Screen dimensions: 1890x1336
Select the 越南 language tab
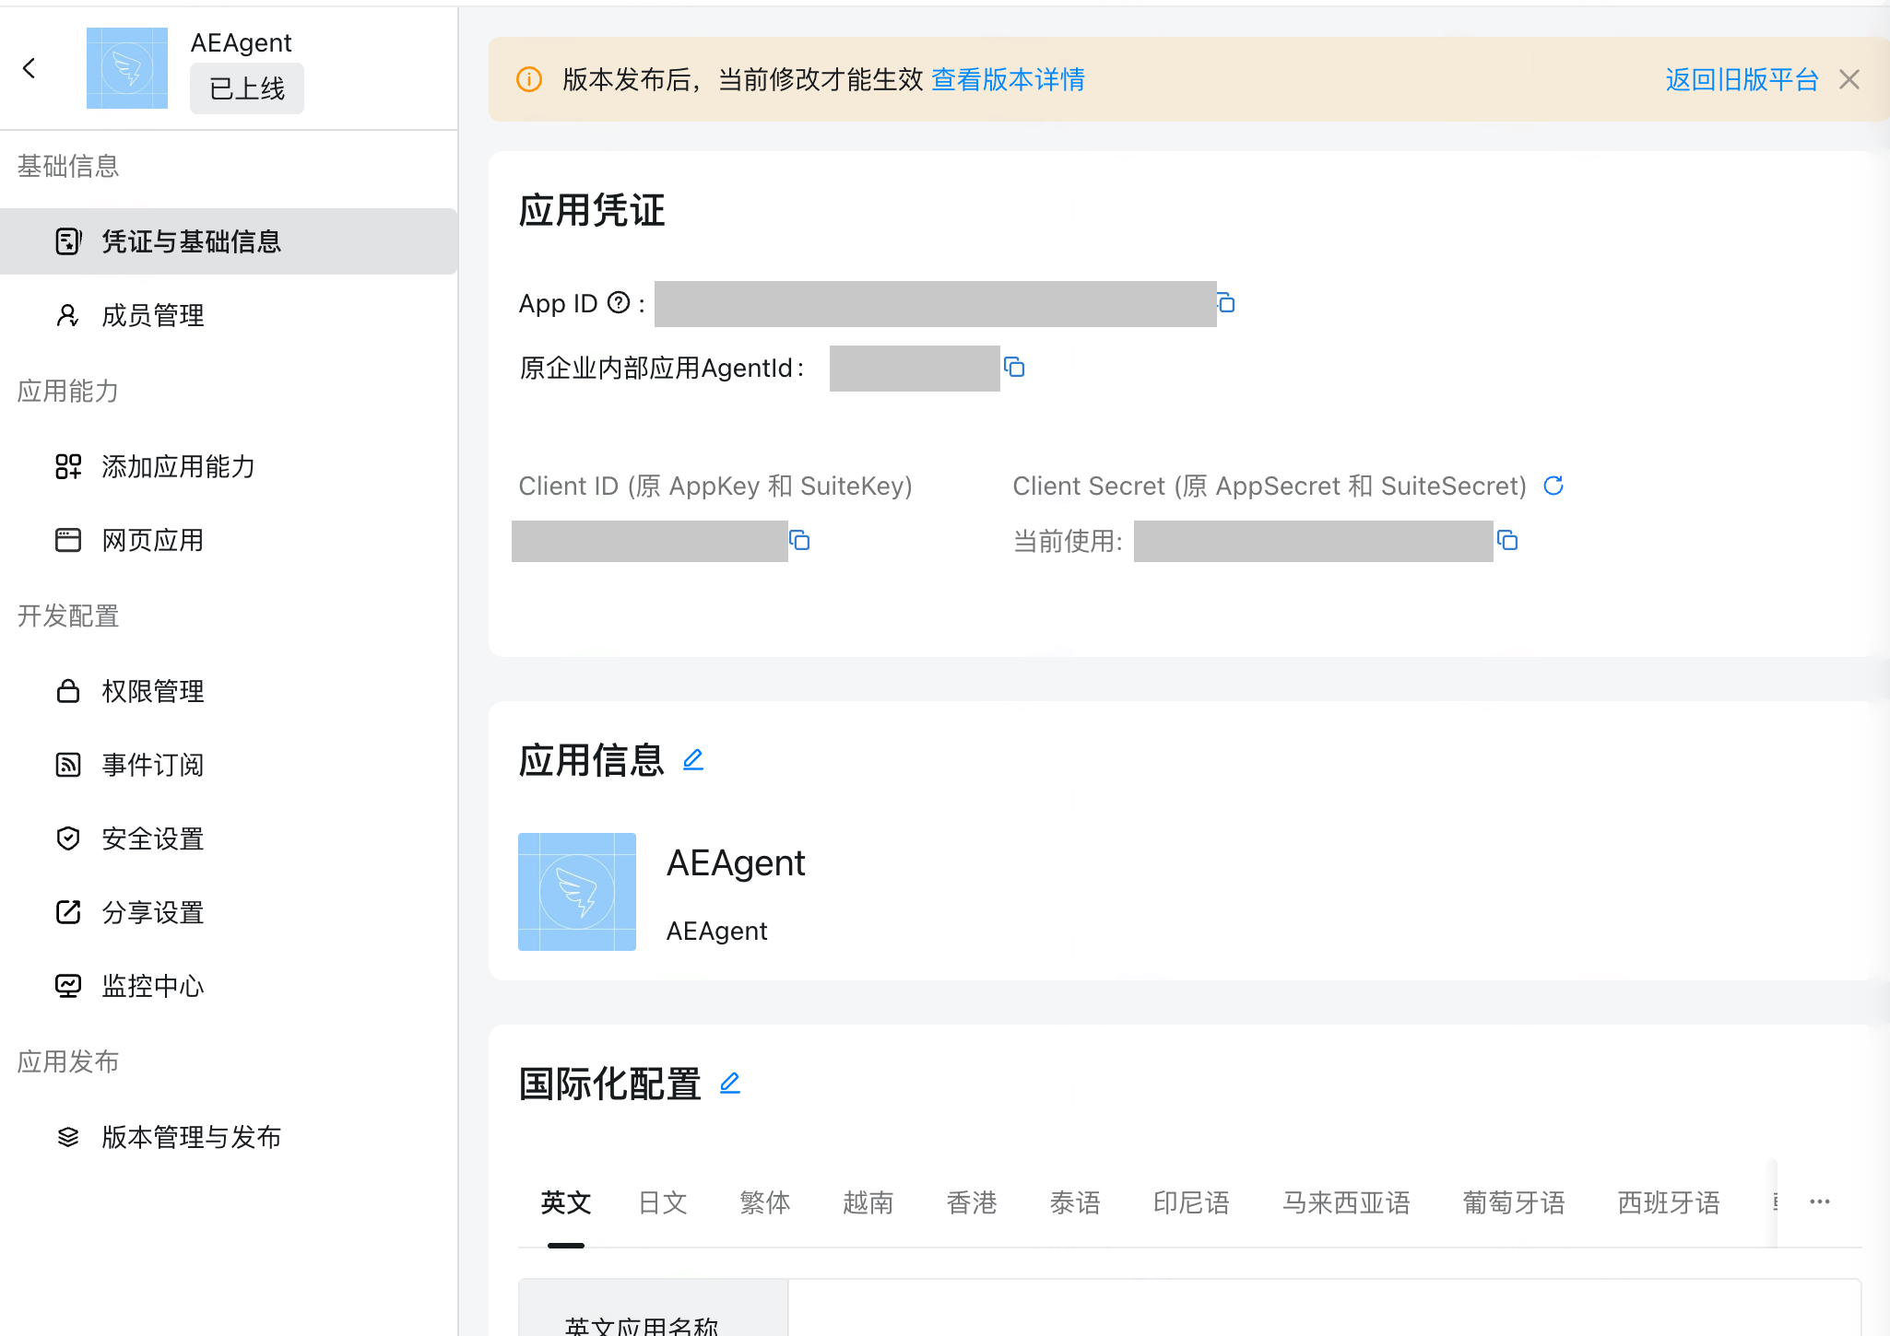click(868, 1202)
